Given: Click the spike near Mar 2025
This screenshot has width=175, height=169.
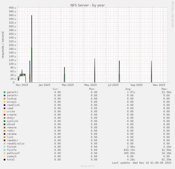Looking at the screenshot, I should point(64,75).
